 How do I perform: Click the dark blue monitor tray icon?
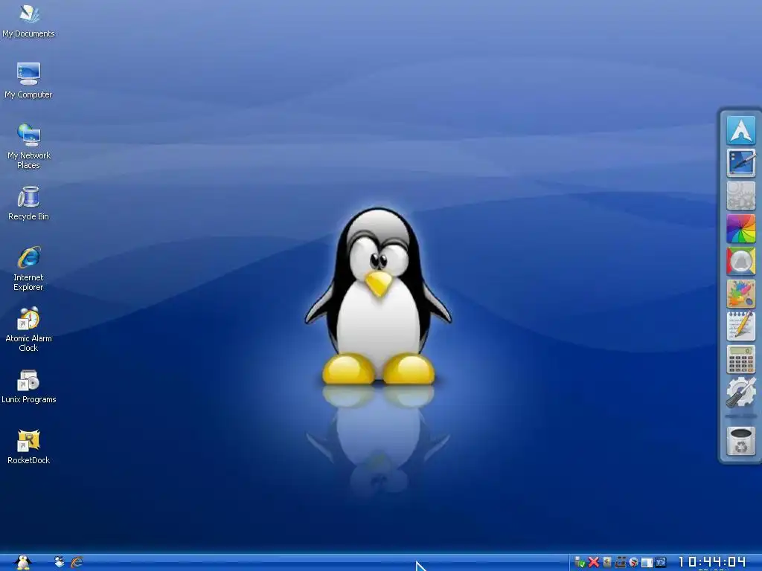tap(661, 562)
